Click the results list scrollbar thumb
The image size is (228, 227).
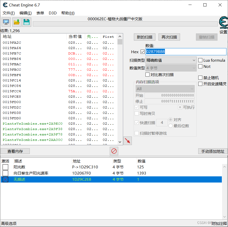click(x=120, y=42)
